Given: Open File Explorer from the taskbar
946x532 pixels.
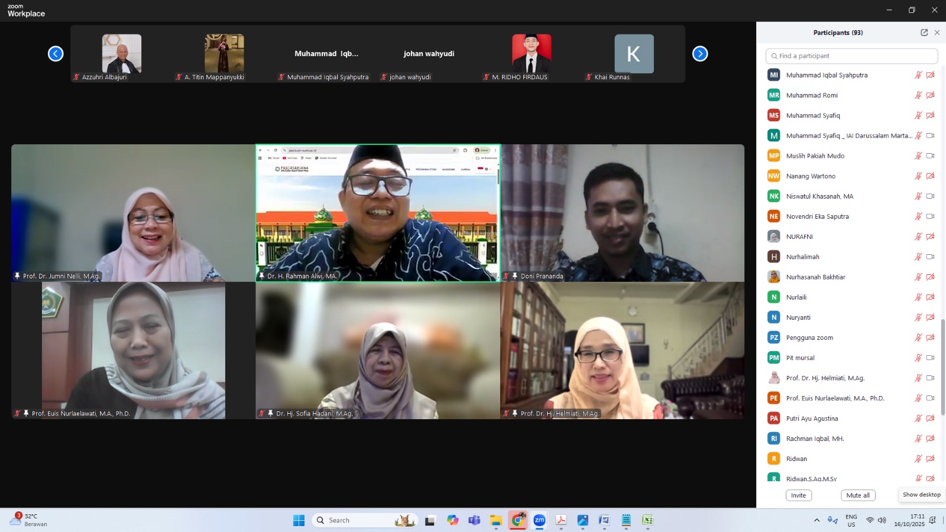Looking at the screenshot, I should 495,520.
